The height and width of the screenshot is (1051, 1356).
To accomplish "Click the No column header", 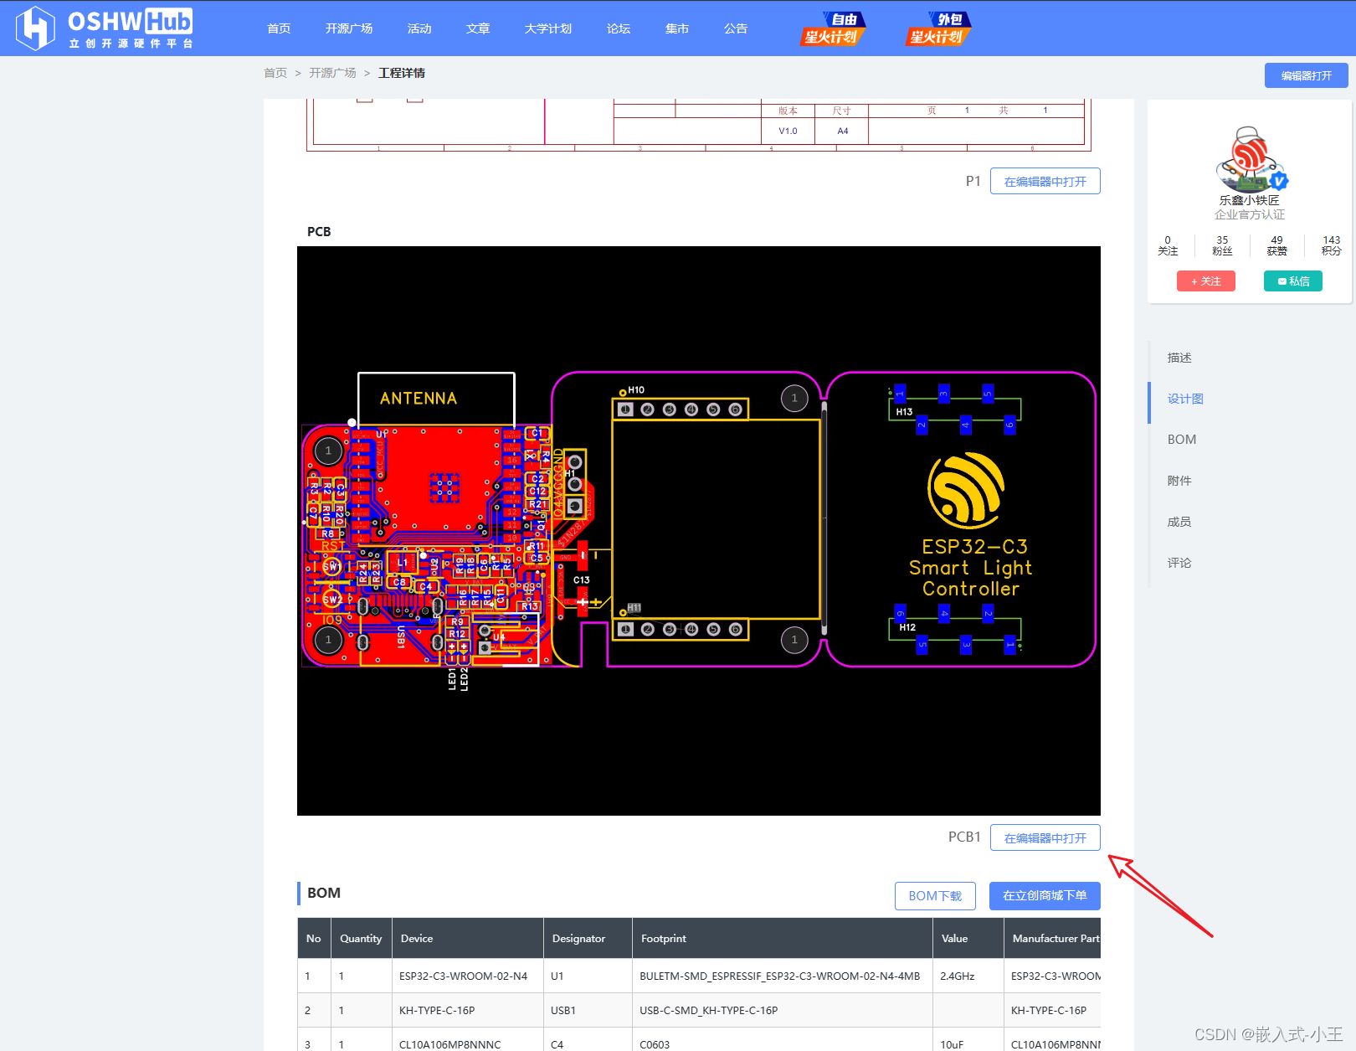I will pyautogui.click(x=314, y=938).
